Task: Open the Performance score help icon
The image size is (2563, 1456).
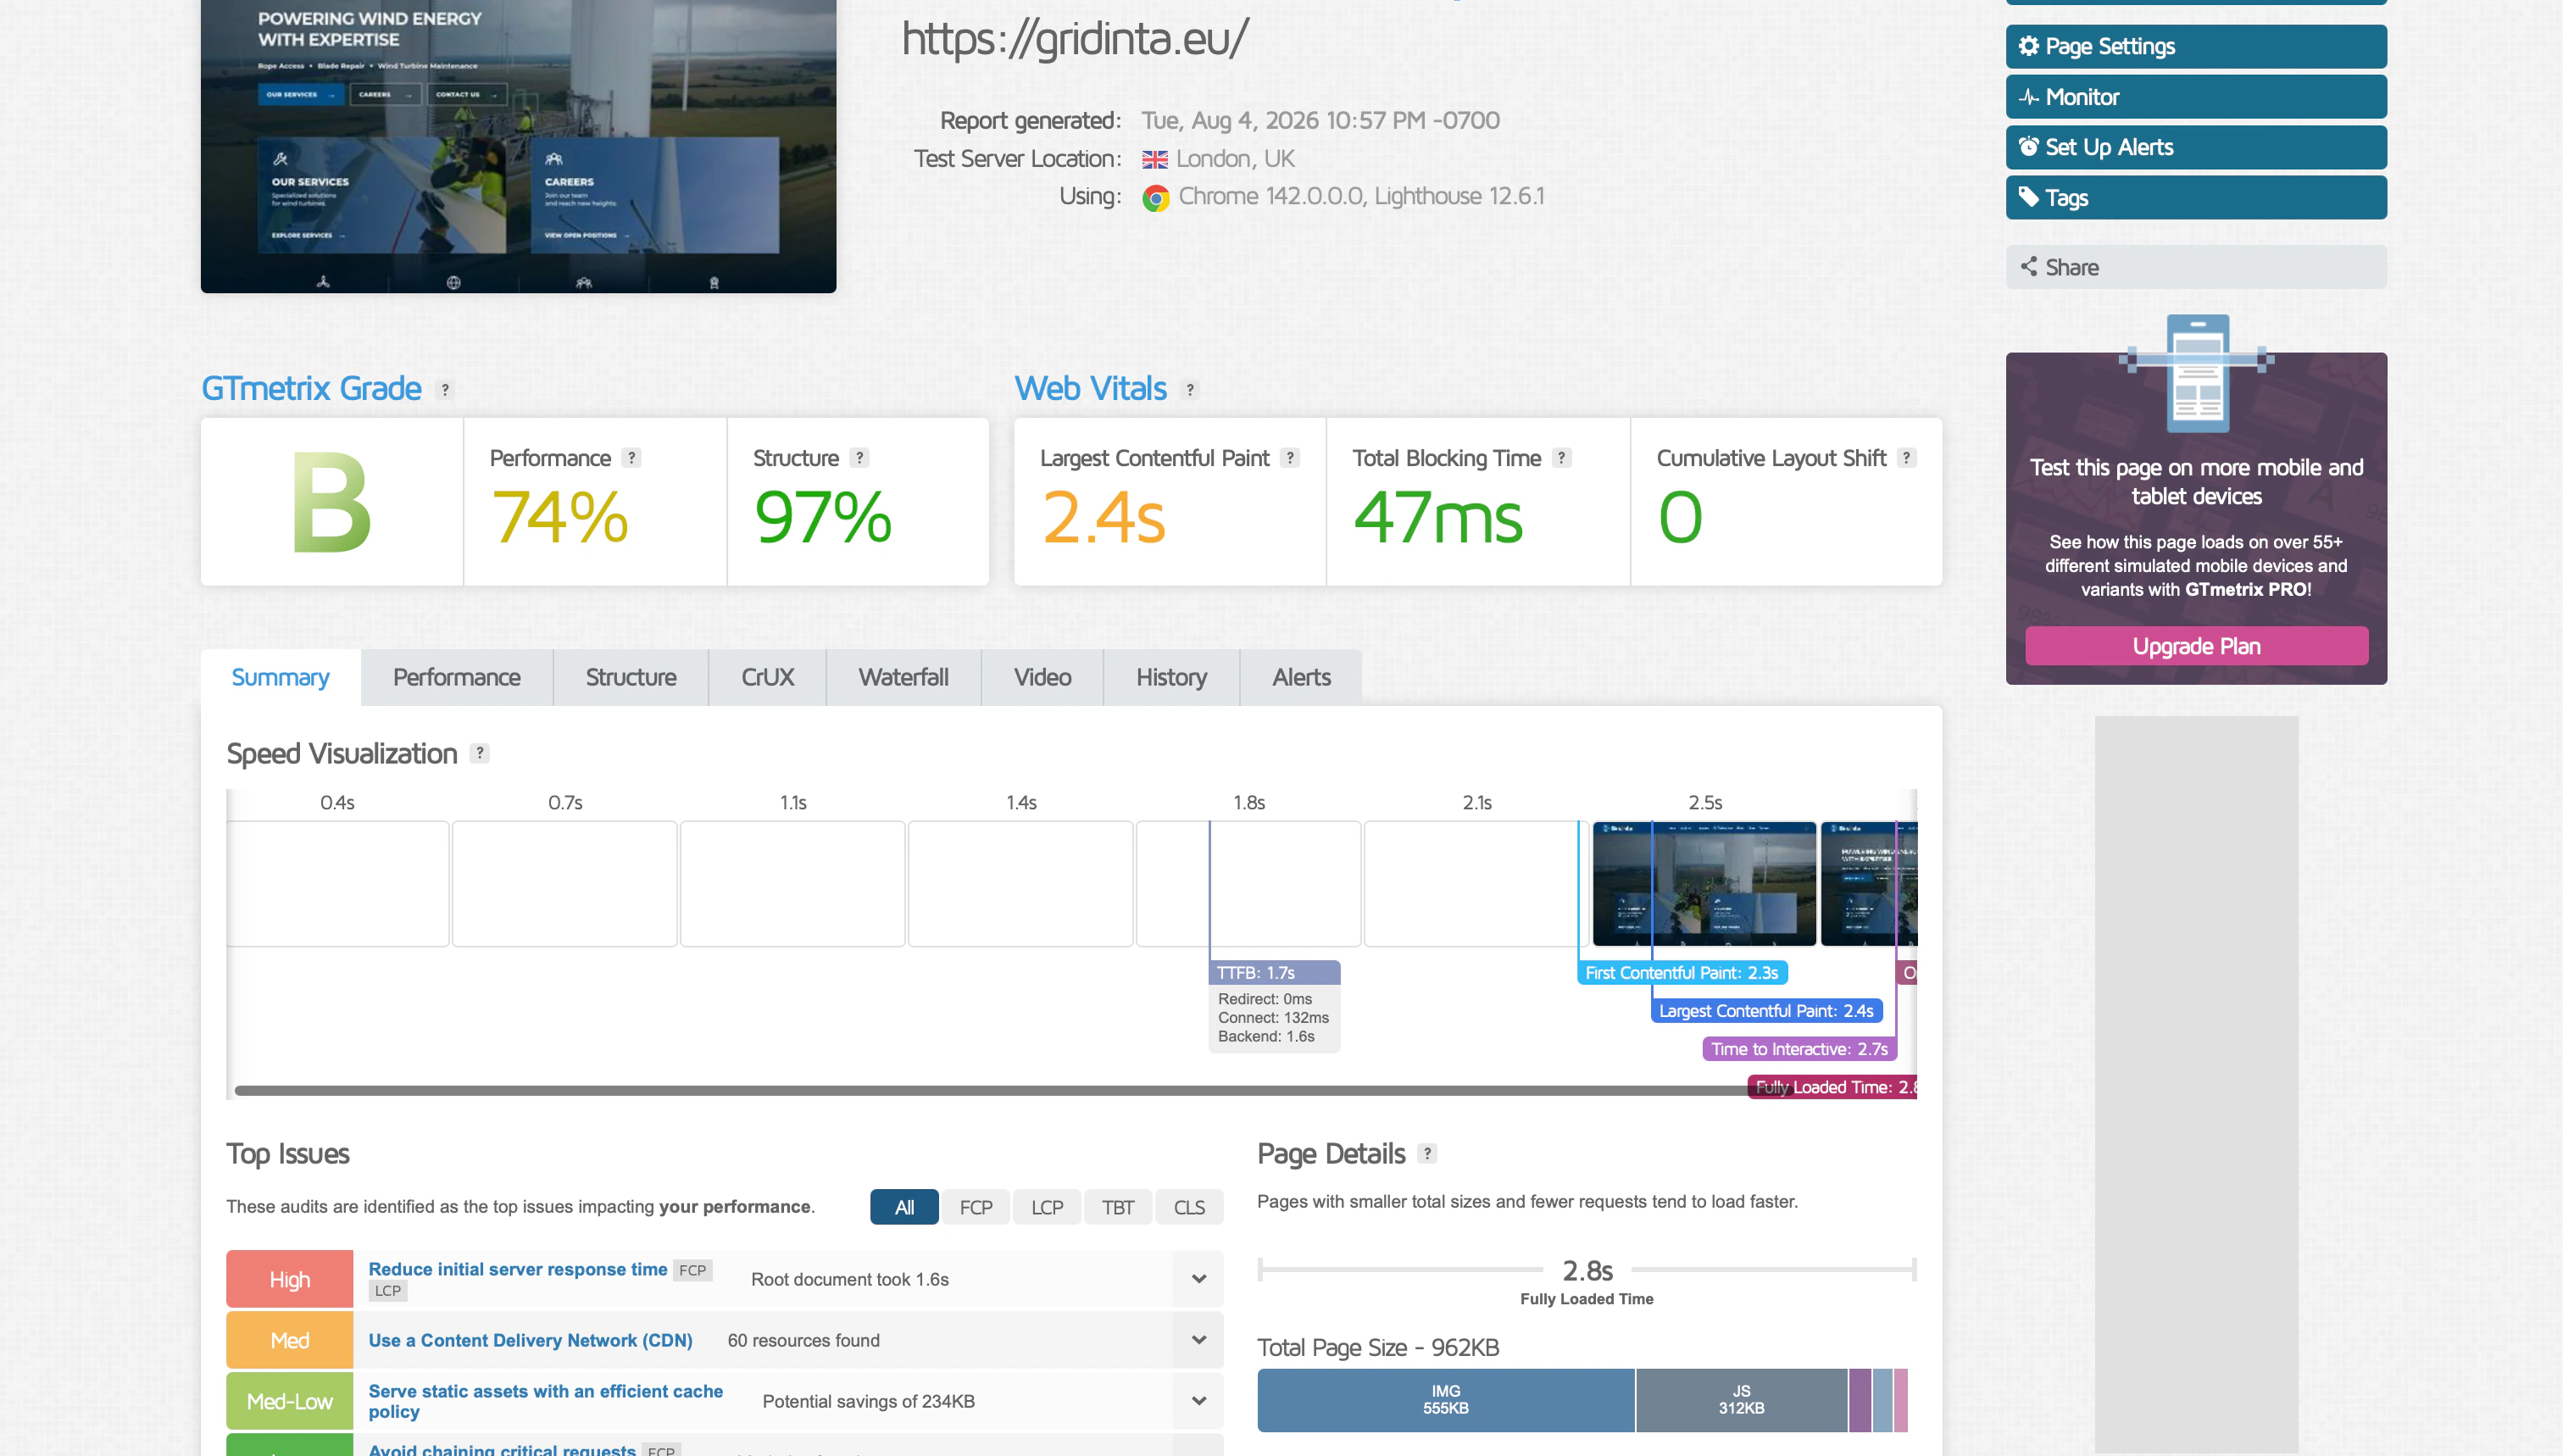Action: pyautogui.click(x=631, y=458)
